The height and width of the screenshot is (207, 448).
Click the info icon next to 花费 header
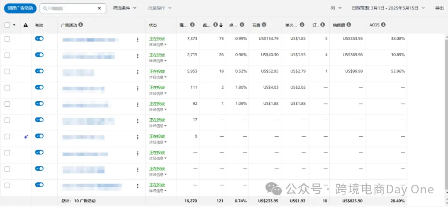[x=264, y=25]
